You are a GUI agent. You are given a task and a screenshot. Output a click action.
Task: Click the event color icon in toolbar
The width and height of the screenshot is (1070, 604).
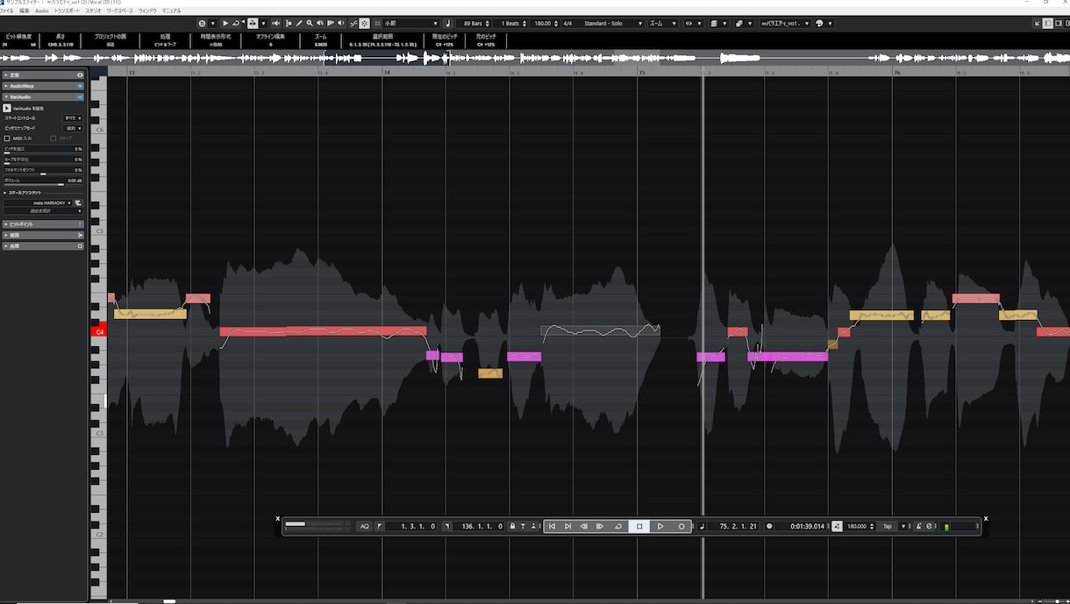(x=739, y=23)
